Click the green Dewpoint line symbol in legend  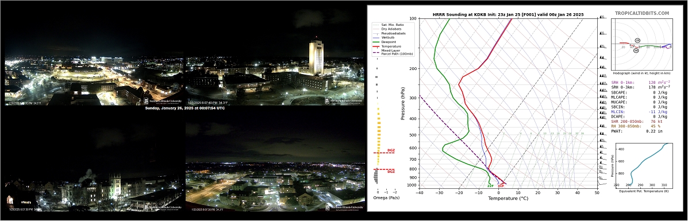[x=376, y=42]
